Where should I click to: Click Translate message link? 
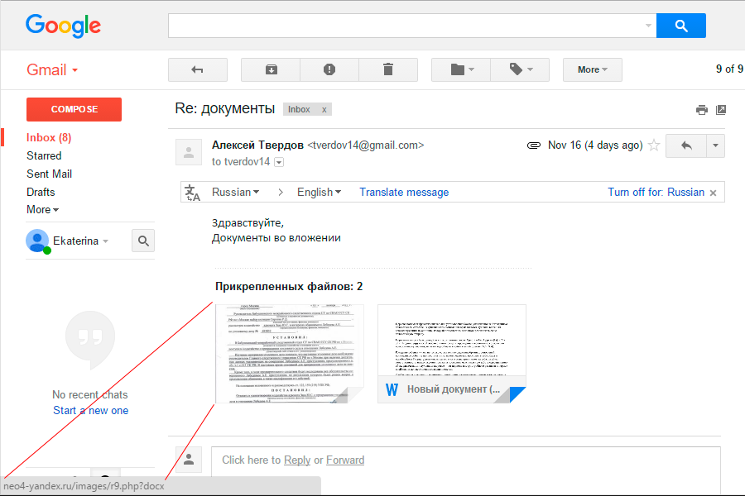404,193
